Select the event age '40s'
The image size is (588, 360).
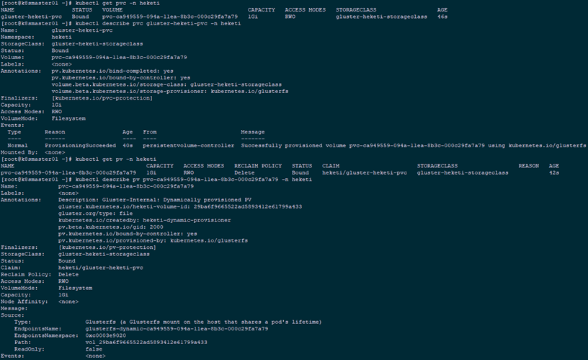[128, 145]
